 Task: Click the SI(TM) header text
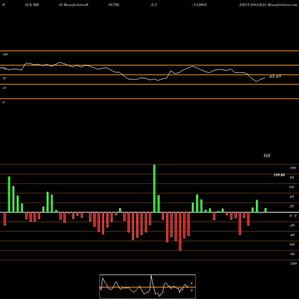[114, 5]
